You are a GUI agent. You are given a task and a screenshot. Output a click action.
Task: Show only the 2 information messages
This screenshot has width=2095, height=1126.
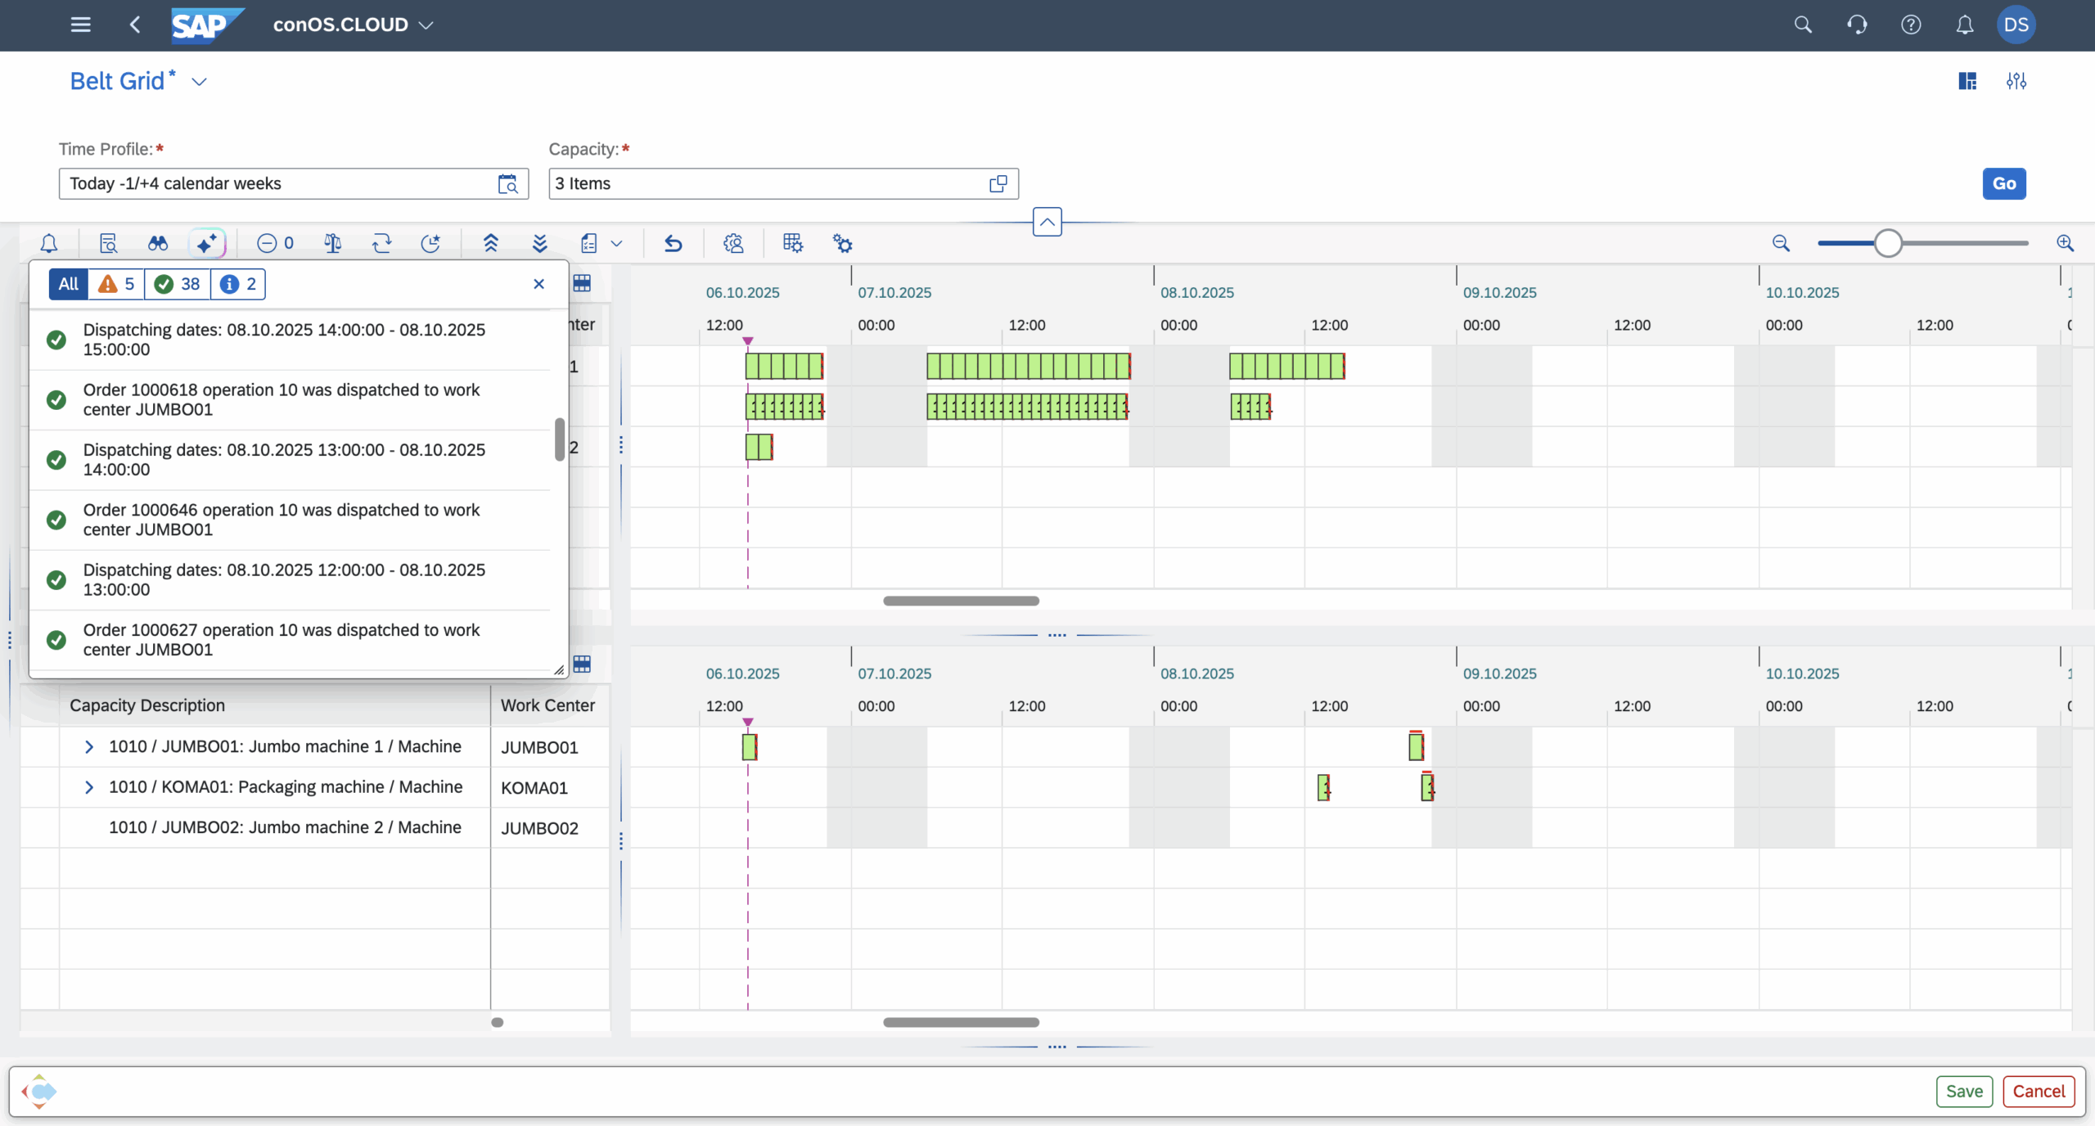(238, 284)
